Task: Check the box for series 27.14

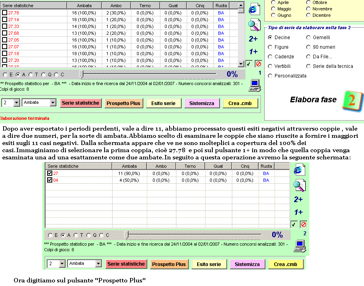Action: point(4,19)
